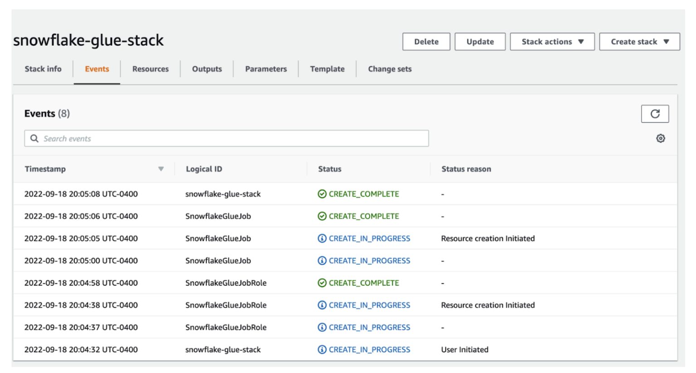Click the green CREATE_COMPLETE check icon for snowflake-glue-stack
Screen dimensions: 696x373
point(322,194)
